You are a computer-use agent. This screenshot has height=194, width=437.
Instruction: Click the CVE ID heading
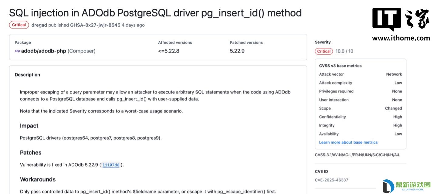click(321, 172)
